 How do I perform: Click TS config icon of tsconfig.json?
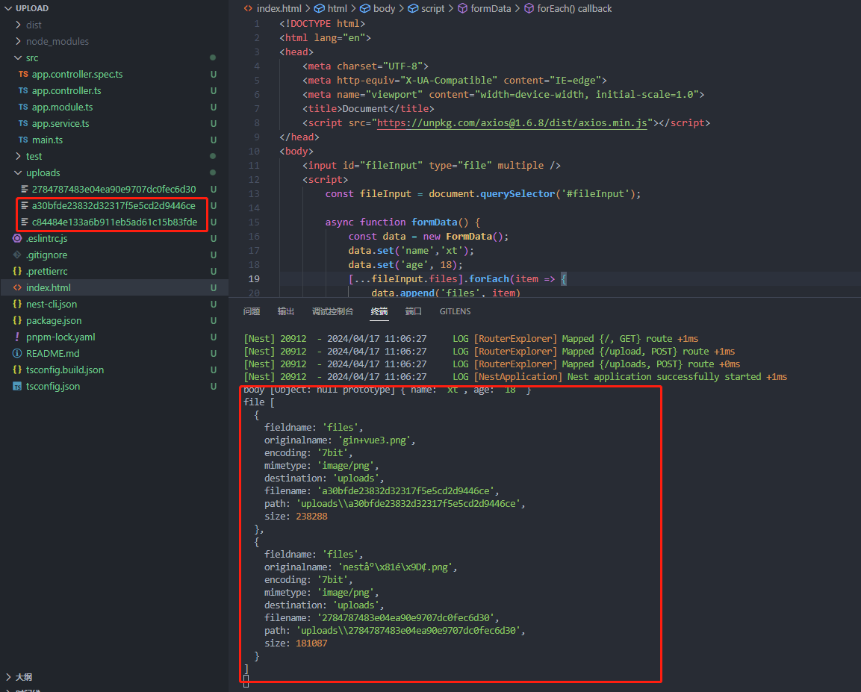tap(17, 387)
